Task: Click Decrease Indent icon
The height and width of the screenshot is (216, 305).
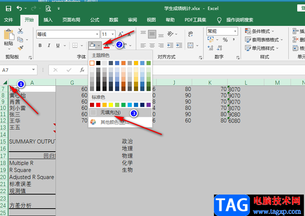Action: [x=170, y=45]
